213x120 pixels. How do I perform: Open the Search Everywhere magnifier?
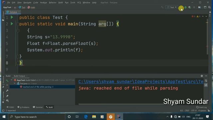[x=209, y=7]
